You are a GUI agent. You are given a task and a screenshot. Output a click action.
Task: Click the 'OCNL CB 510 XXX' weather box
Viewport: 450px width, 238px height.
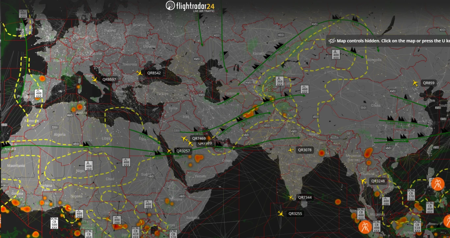(x=417, y=226)
